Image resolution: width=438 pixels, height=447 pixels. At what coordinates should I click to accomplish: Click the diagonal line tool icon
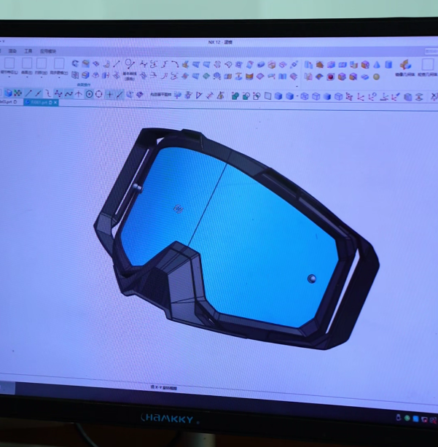28,94
